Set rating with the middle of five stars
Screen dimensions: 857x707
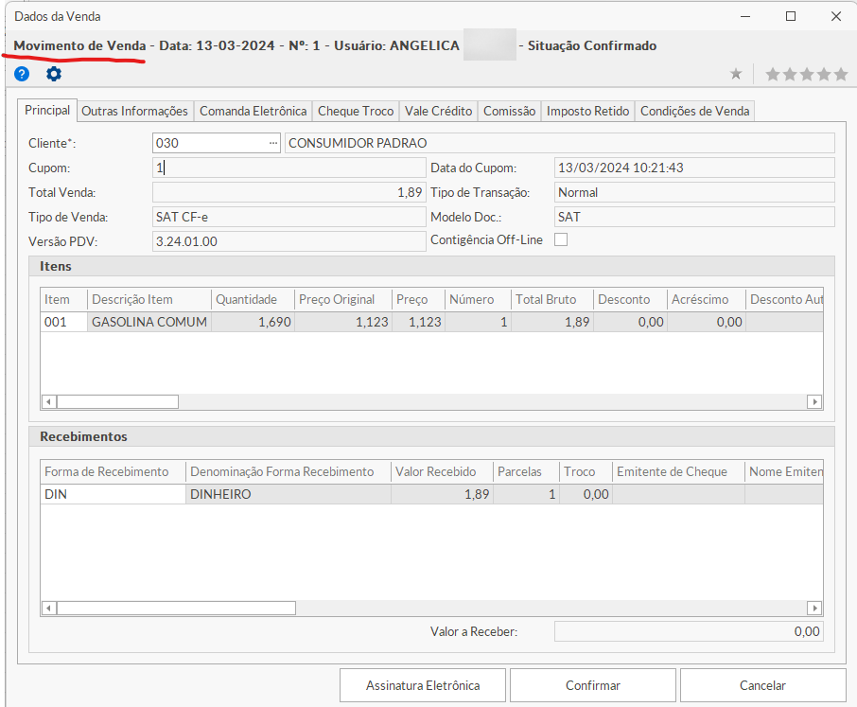[x=807, y=74]
